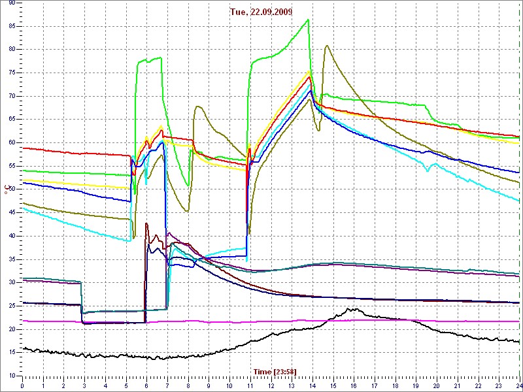The height and width of the screenshot is (392, 523).
Task: Click hour 18 on the time axis
Action: (395, 385)
